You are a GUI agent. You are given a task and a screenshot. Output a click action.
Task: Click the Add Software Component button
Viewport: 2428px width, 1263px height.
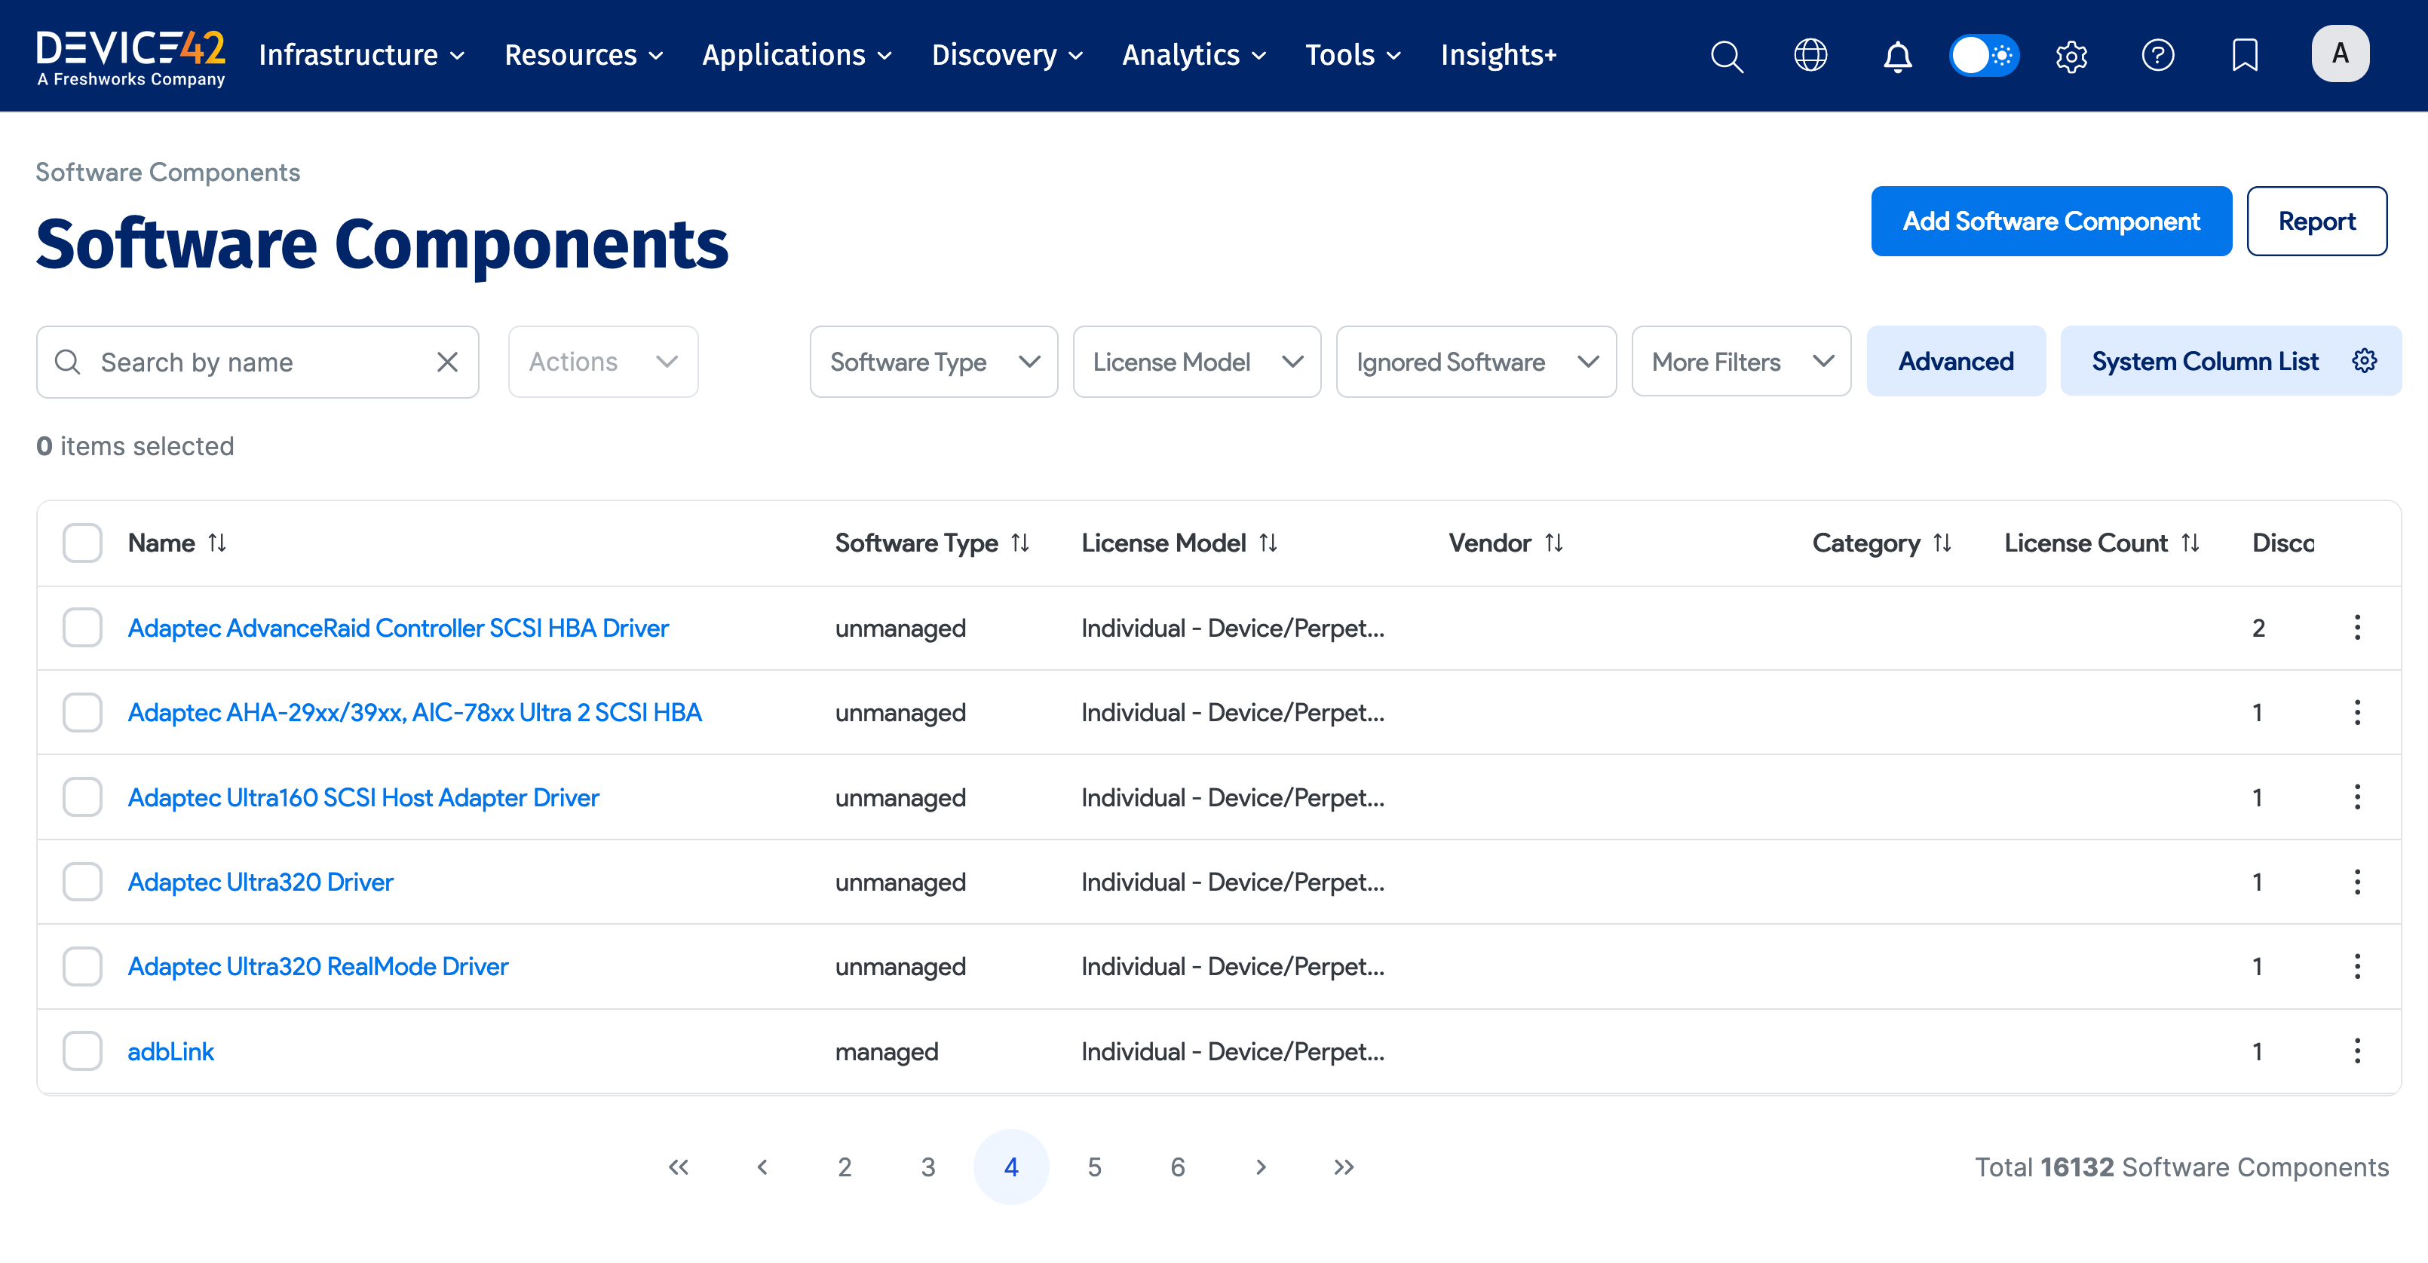tap(2051, 222)
